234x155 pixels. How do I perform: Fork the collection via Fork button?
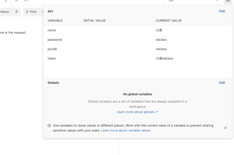31,12
